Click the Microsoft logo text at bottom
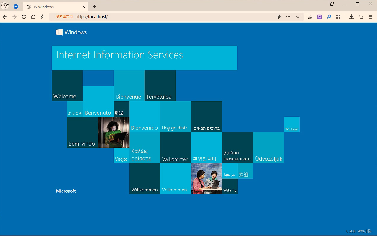This screenshot has height=236, width=377. coord(66,191)
